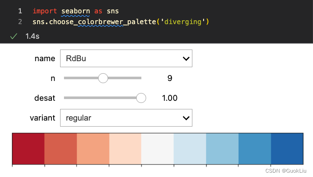
Task: Open the name dropdown showing RdBu
Action: [126, 59]
